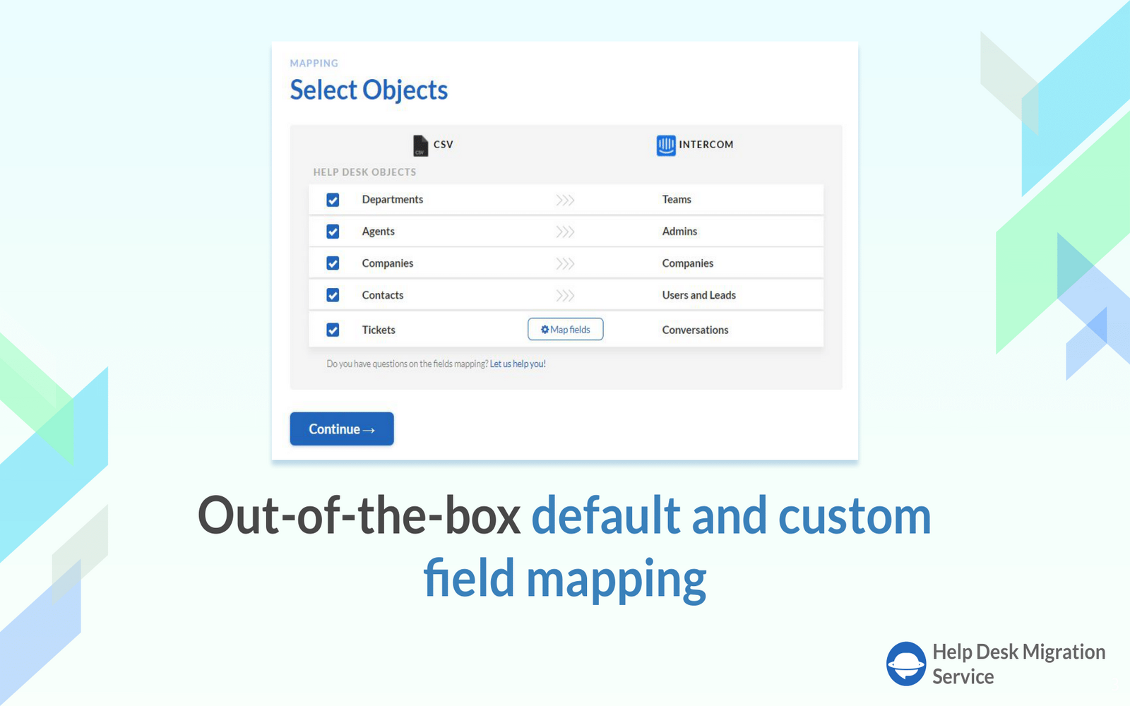Screen dimensions: 1130x706
Task: Click the arrows icon in Companies row
Action: point(565,264)
